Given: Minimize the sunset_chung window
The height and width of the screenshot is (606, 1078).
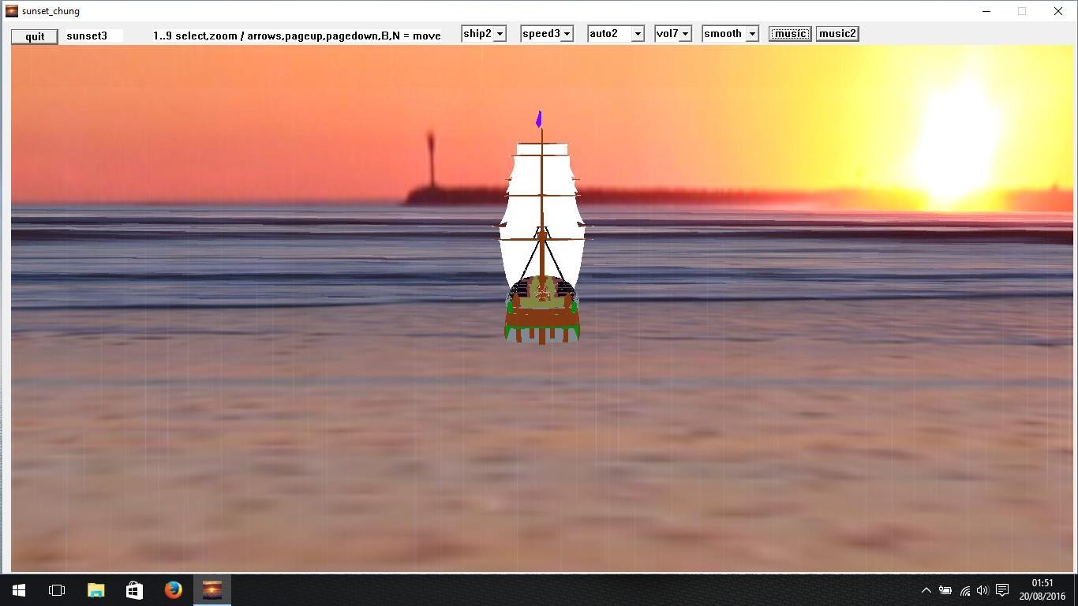Looking at the screenshot, I should tap(986, 11).
